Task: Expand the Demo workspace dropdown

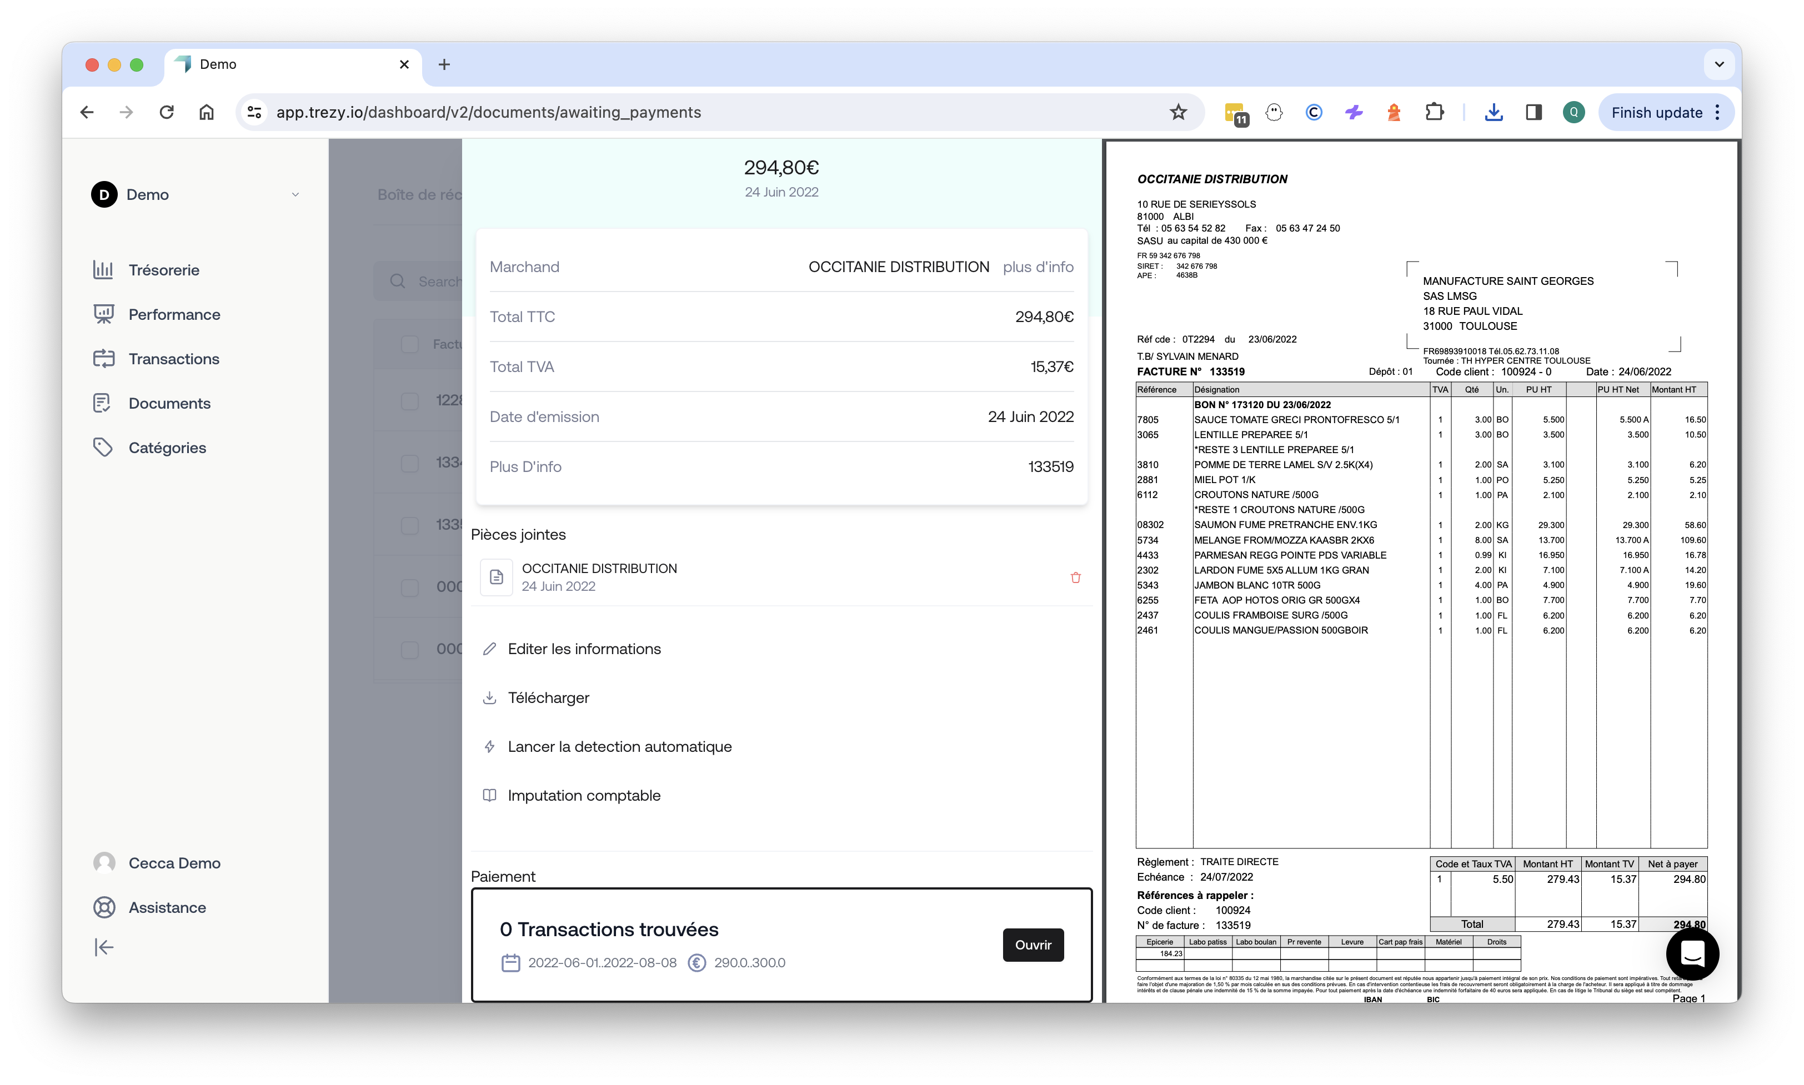Action: [295, 194]
